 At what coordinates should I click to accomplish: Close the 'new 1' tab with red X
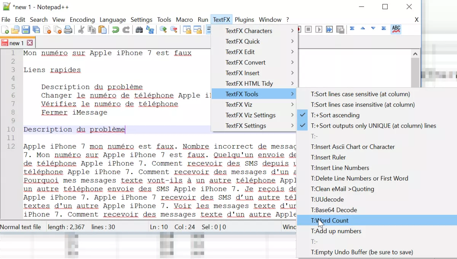coord(30,43)
